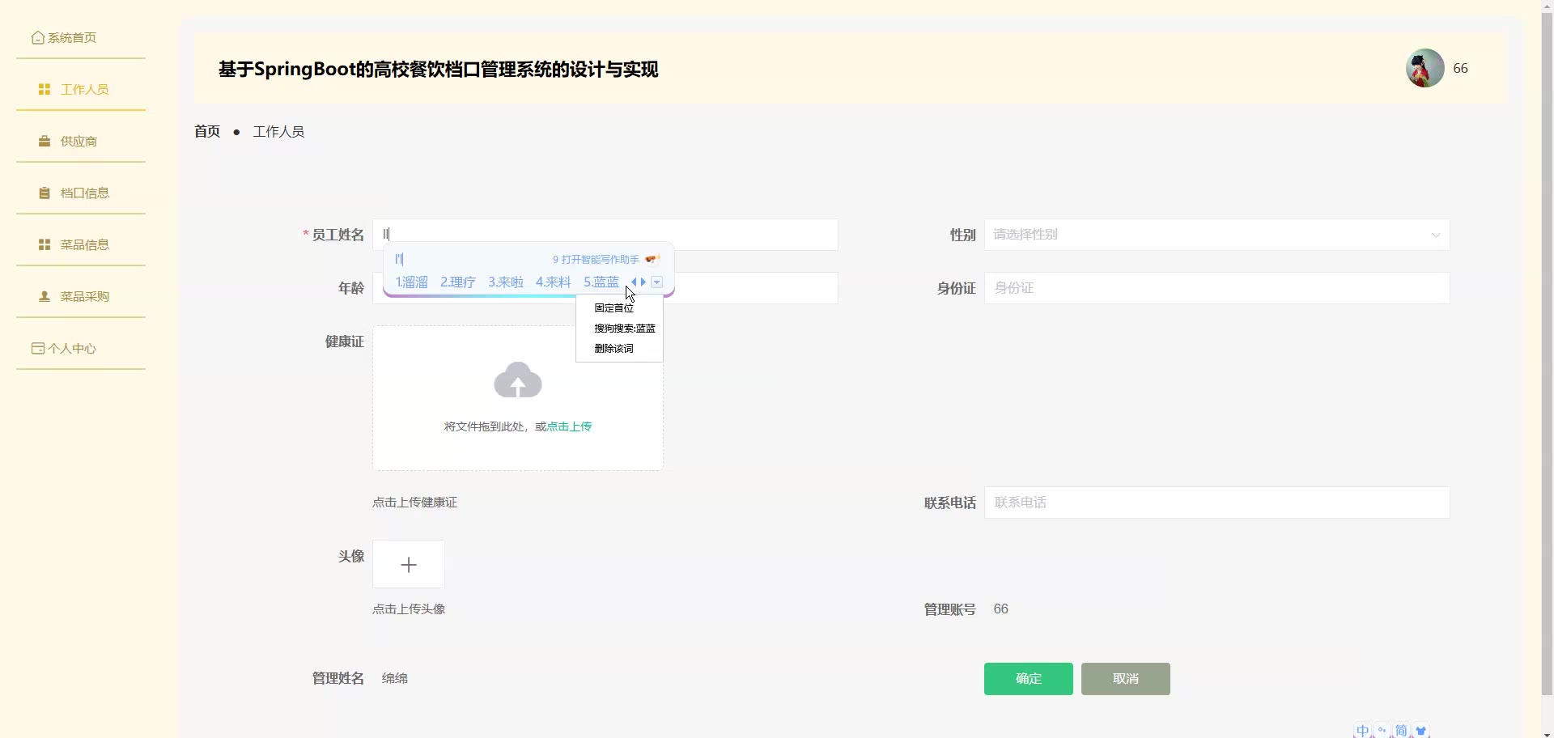Pick IME candidate 2.理疗

click(458, 282)
